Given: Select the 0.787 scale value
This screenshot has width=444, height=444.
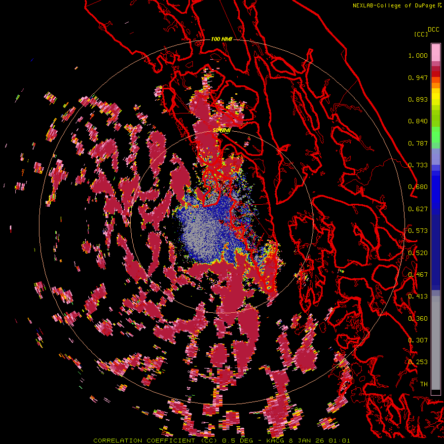Looking at the screenshot, I should (418, 143).
